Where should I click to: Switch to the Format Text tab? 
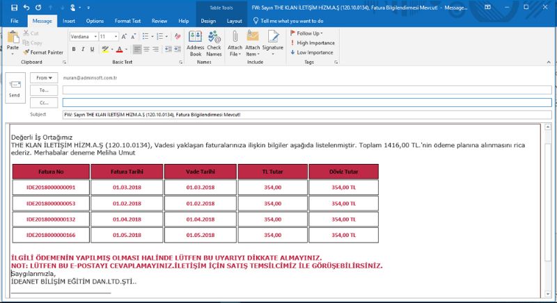(128, 21)
